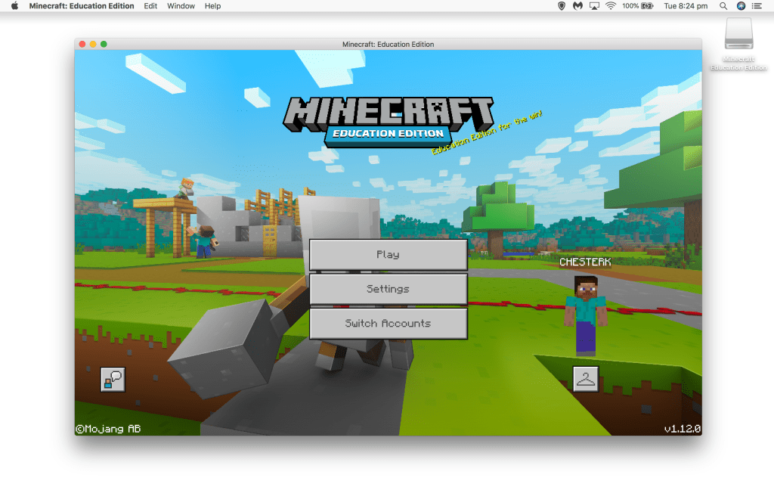Viewport: 774px width, 484px height.
Task: Click the Wi-Fi status icon
Action: [610, 6]
